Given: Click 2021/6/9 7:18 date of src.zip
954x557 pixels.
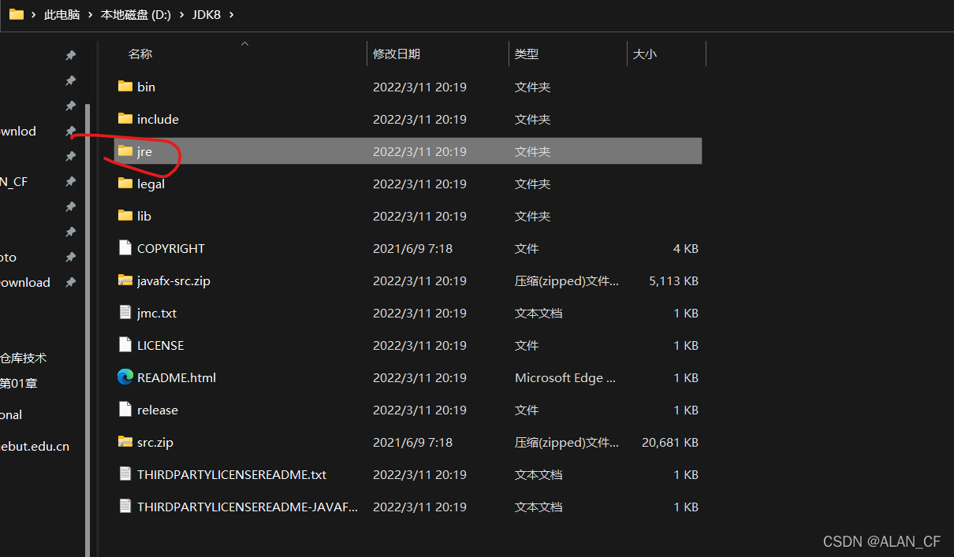Looking at the screenshot, I should [x=412, y=442].
